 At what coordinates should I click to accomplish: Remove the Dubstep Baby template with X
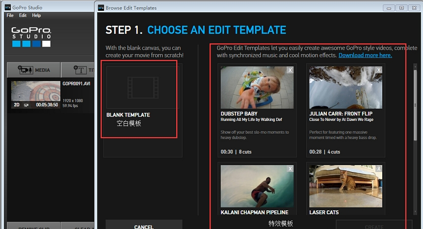point(290,70)
